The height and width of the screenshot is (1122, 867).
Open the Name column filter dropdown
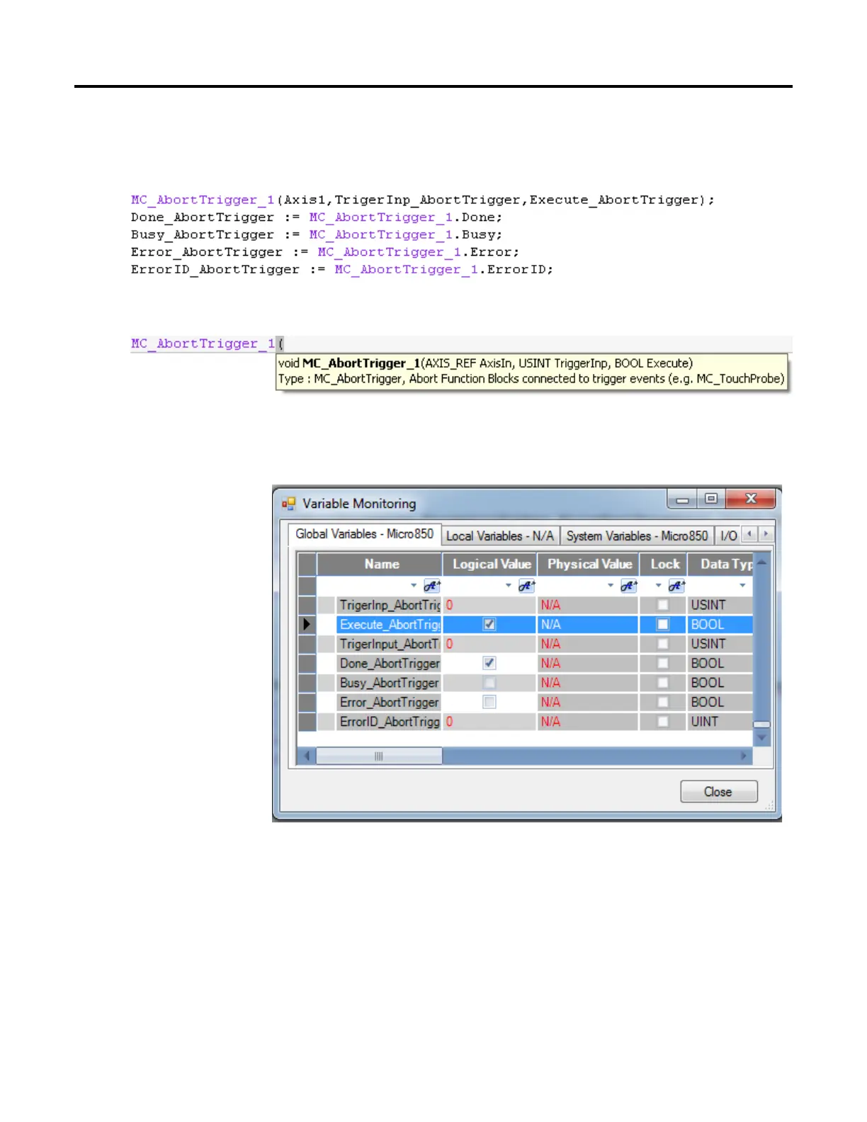414,586
